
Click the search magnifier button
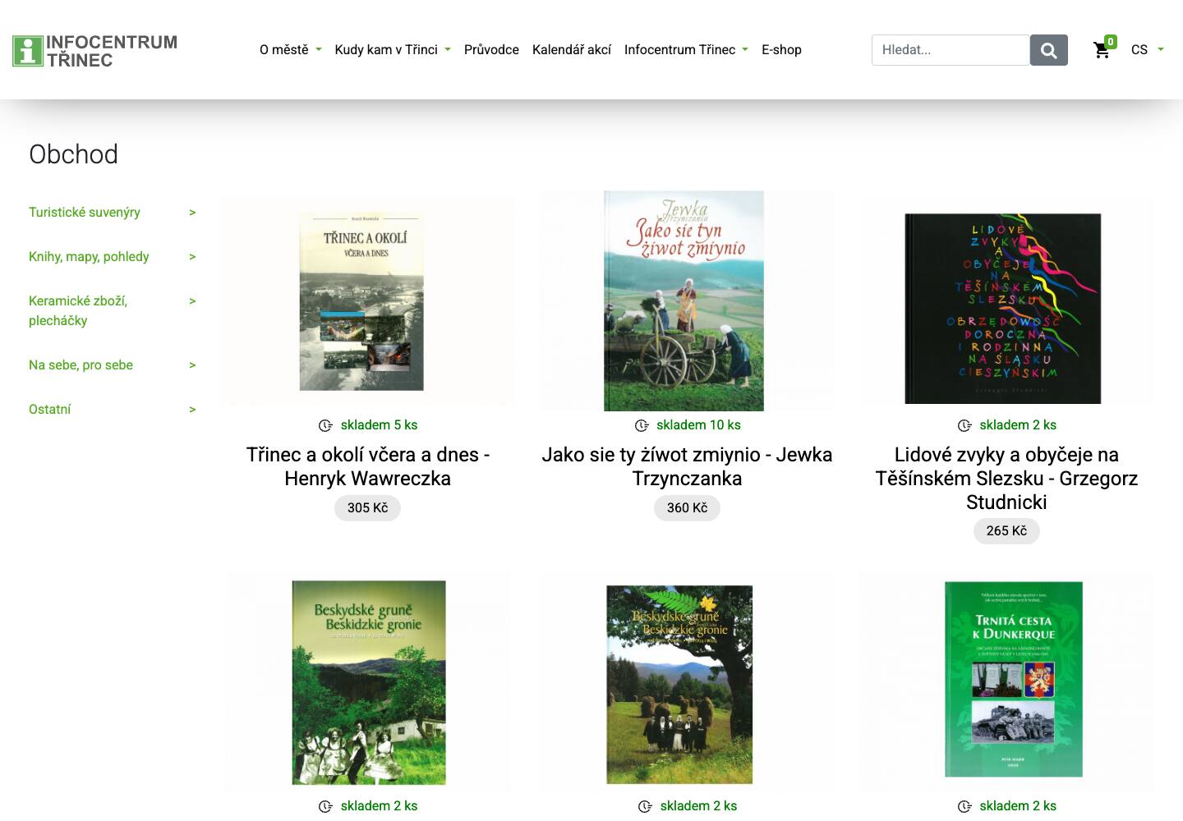[1049, 50]
